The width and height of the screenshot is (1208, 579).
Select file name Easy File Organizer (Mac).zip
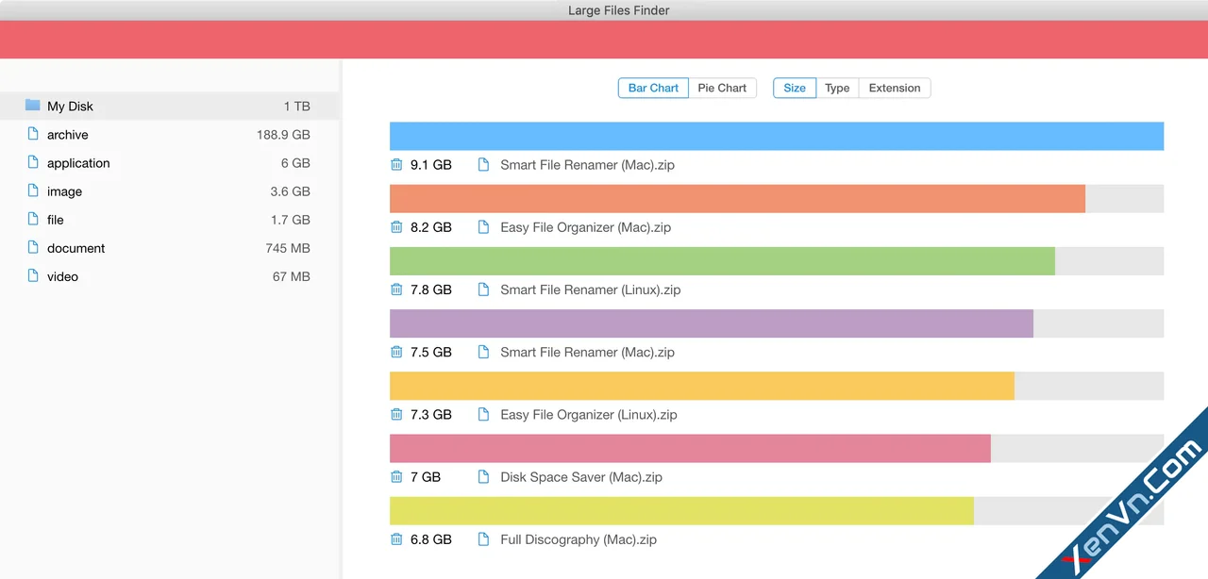[585, 227]
